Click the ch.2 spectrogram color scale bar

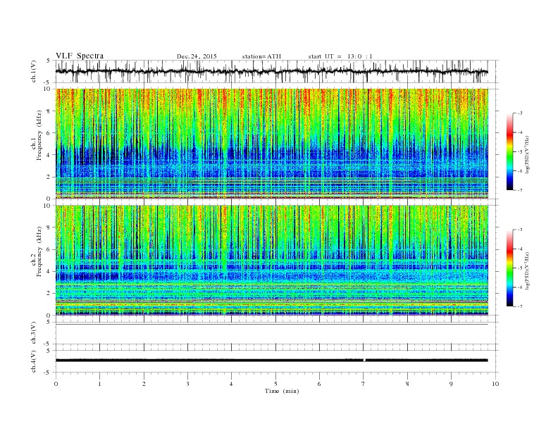tap(509, 268)
